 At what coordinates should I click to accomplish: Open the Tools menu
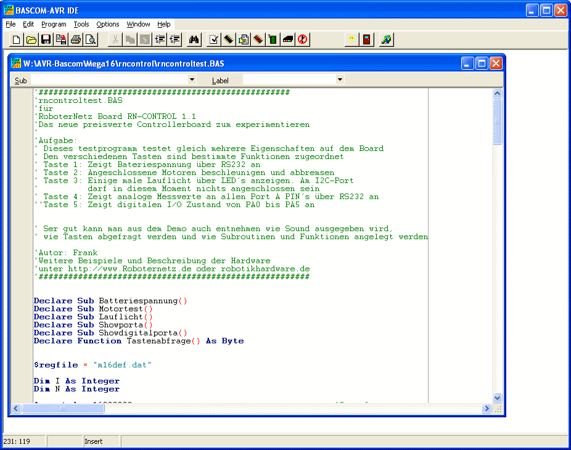click(81, 24)
